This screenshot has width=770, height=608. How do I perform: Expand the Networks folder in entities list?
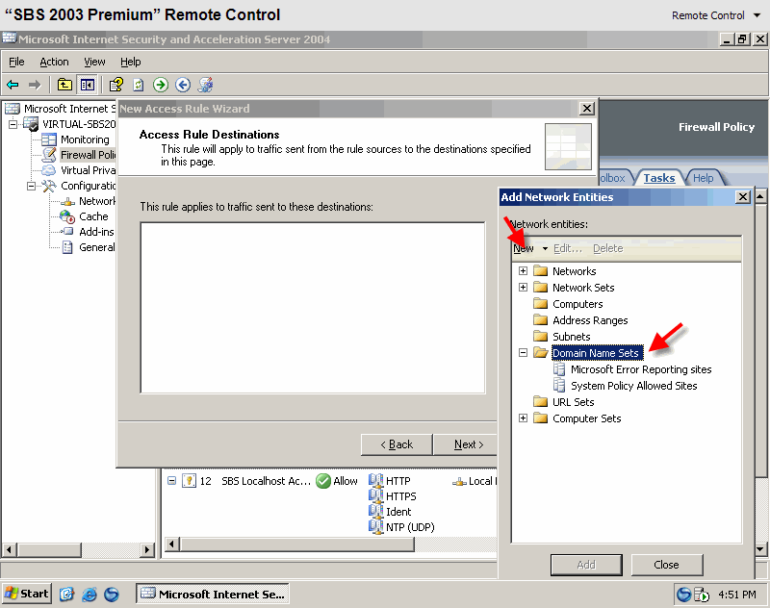coord(523,271)
